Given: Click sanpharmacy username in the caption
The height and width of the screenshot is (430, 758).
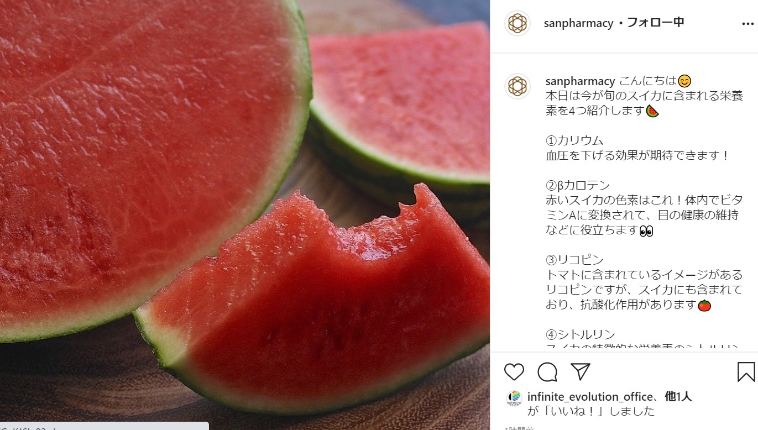Looking at the screenshot, I should (x=581, y=81).
